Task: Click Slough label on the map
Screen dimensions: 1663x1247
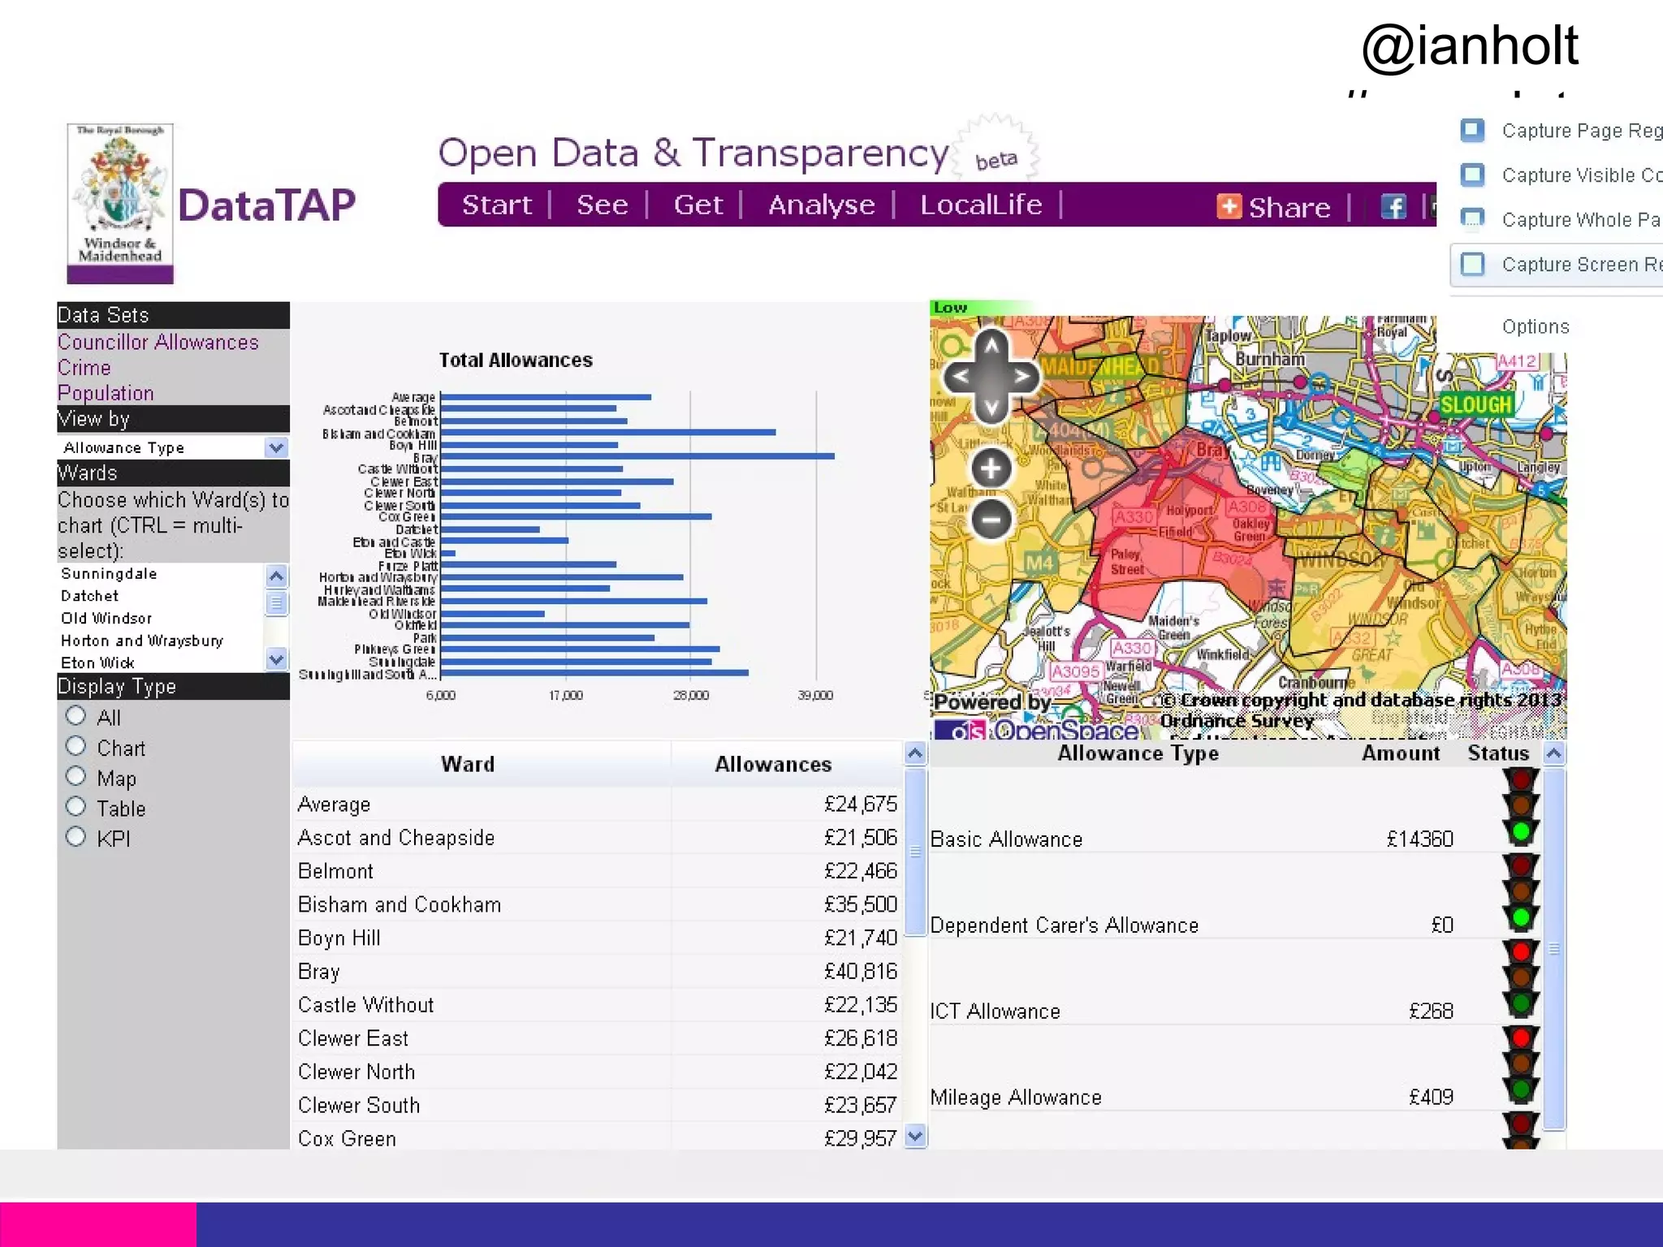Action: coord(1476,404)
